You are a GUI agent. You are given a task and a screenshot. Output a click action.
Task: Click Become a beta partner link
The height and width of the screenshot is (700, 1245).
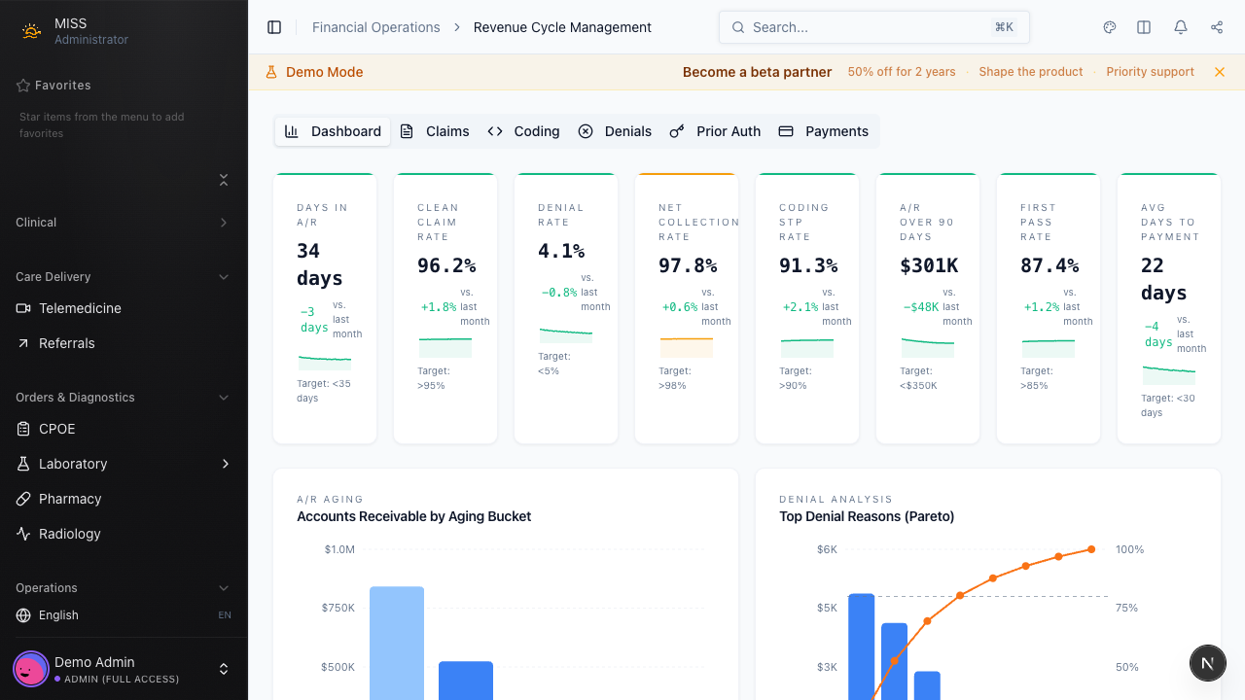point(757,72)
